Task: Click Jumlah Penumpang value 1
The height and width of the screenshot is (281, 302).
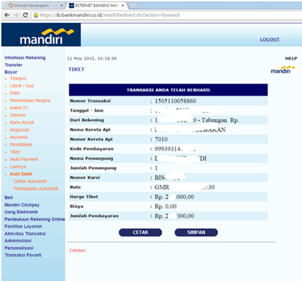Action: pyautogui.click(x=156, y=168)
